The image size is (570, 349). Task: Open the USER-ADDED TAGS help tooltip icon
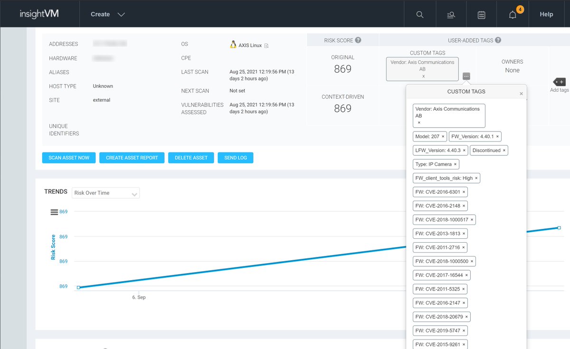coord(497,40)
